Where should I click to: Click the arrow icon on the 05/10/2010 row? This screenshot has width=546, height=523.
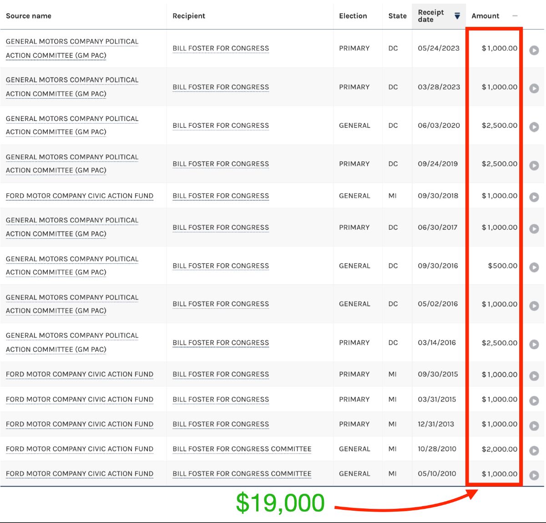[x=534, y=475]
